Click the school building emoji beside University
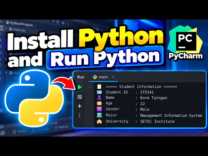 pos(99,121)
